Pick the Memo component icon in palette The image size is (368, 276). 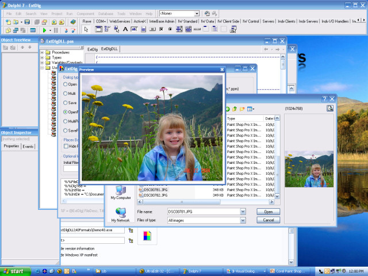pos(143,29)
